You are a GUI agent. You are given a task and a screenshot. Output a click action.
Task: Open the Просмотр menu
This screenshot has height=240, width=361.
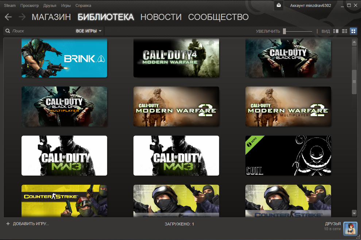point(30,5)
